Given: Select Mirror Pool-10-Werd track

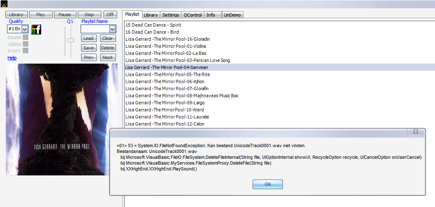Looking at the screenshot, I should point(280,110).
